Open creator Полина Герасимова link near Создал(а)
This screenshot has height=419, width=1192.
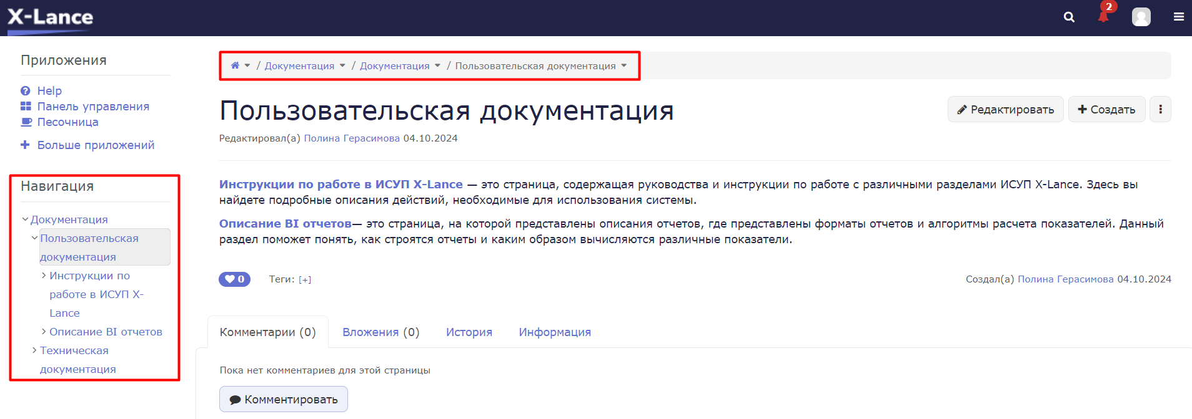coord(1066,279)
